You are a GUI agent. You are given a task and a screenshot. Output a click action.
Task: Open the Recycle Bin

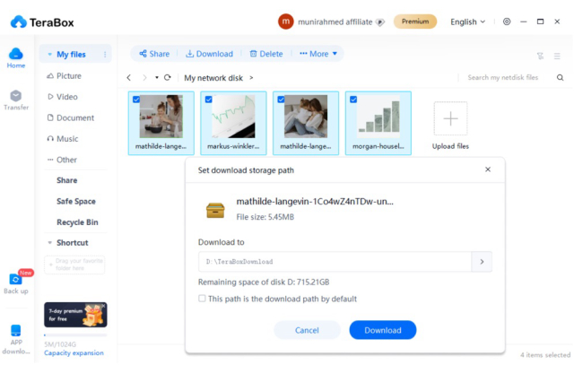[x=77, y=222]
